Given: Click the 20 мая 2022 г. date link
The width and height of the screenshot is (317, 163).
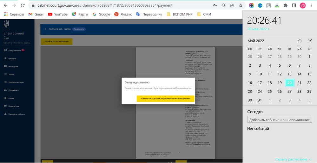Looking at the screenshot, I should click(x=259, y=29).
